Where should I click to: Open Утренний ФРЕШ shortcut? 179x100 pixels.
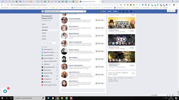coord(48,55)
